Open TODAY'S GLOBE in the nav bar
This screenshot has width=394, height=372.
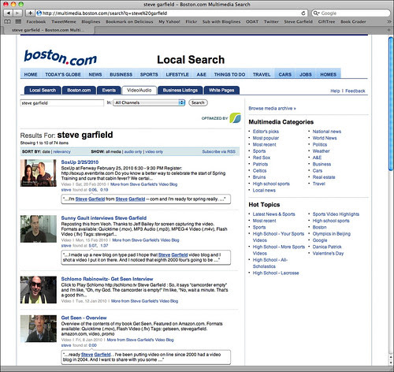(63, 74)
